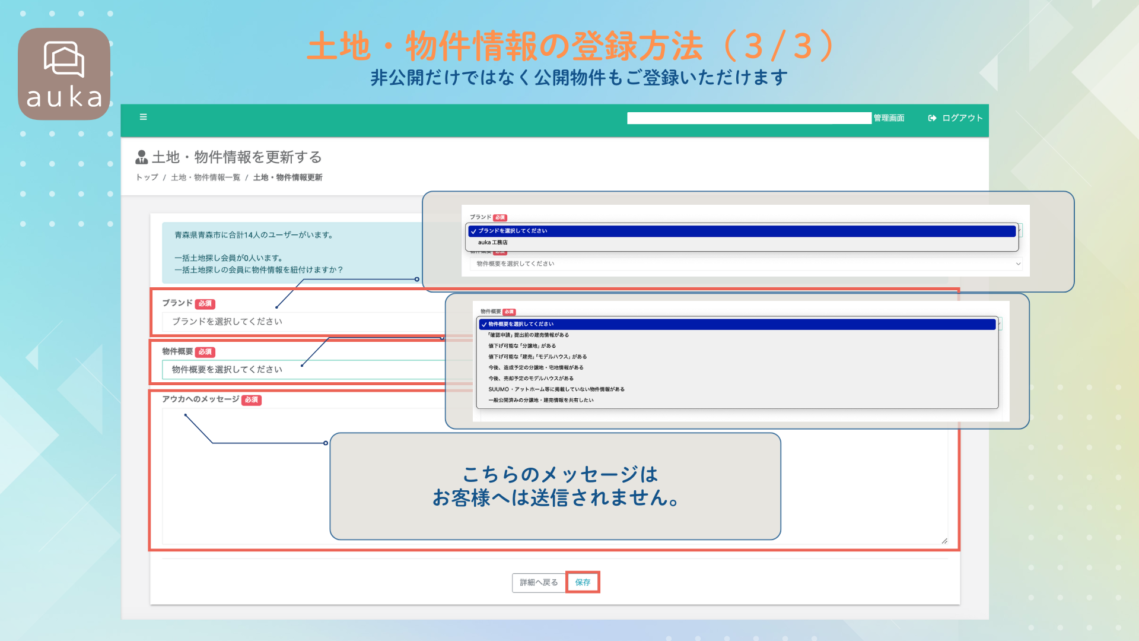Click the logout arrow icon
Screen dimensions: 1139x641
932,118
